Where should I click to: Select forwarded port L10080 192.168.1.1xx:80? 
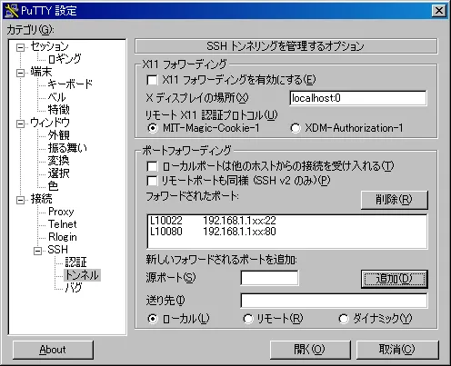[x=287, y=232]
